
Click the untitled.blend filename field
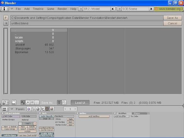coord(87,23)
